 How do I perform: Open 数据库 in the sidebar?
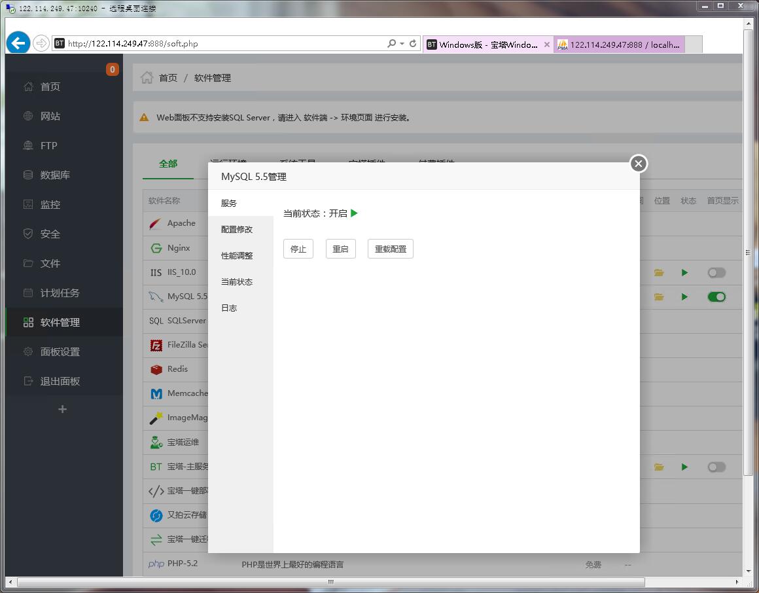(x=64, y=175)
